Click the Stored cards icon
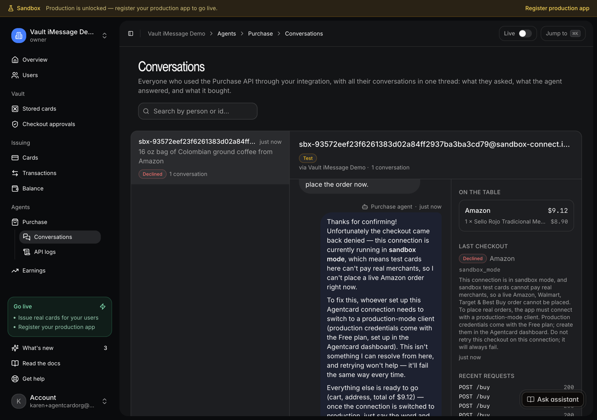 (15, 109)
